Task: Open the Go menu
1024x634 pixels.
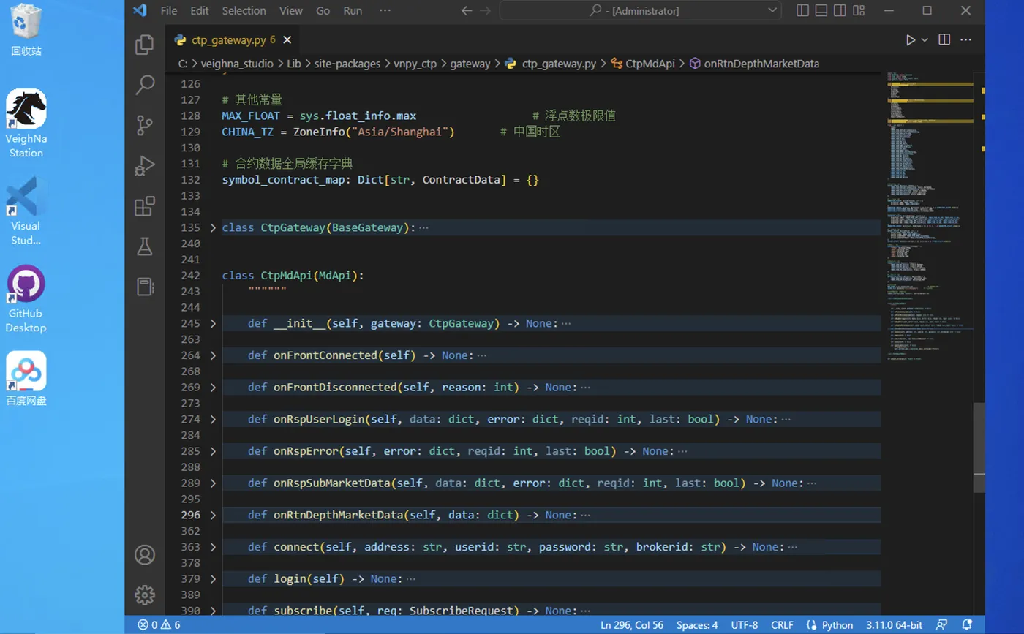Action: click(x=323, y=10)
